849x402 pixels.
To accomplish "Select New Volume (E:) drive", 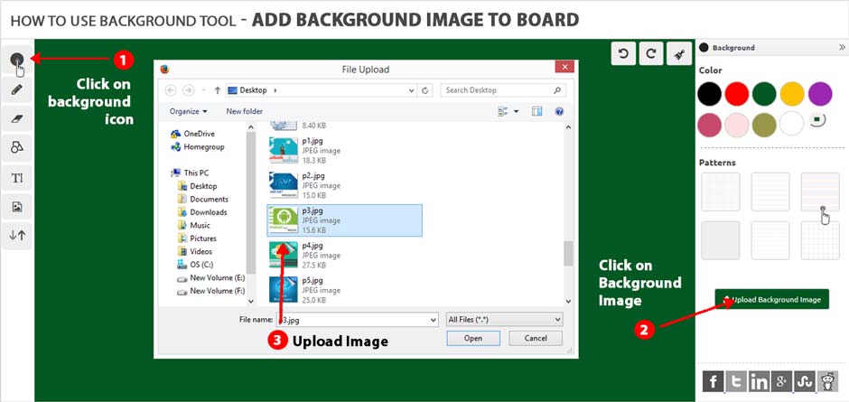I will 211,277.
